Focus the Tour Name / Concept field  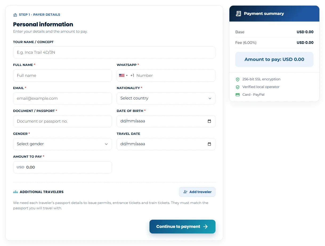pyautogui.click(x=114, y=52)
